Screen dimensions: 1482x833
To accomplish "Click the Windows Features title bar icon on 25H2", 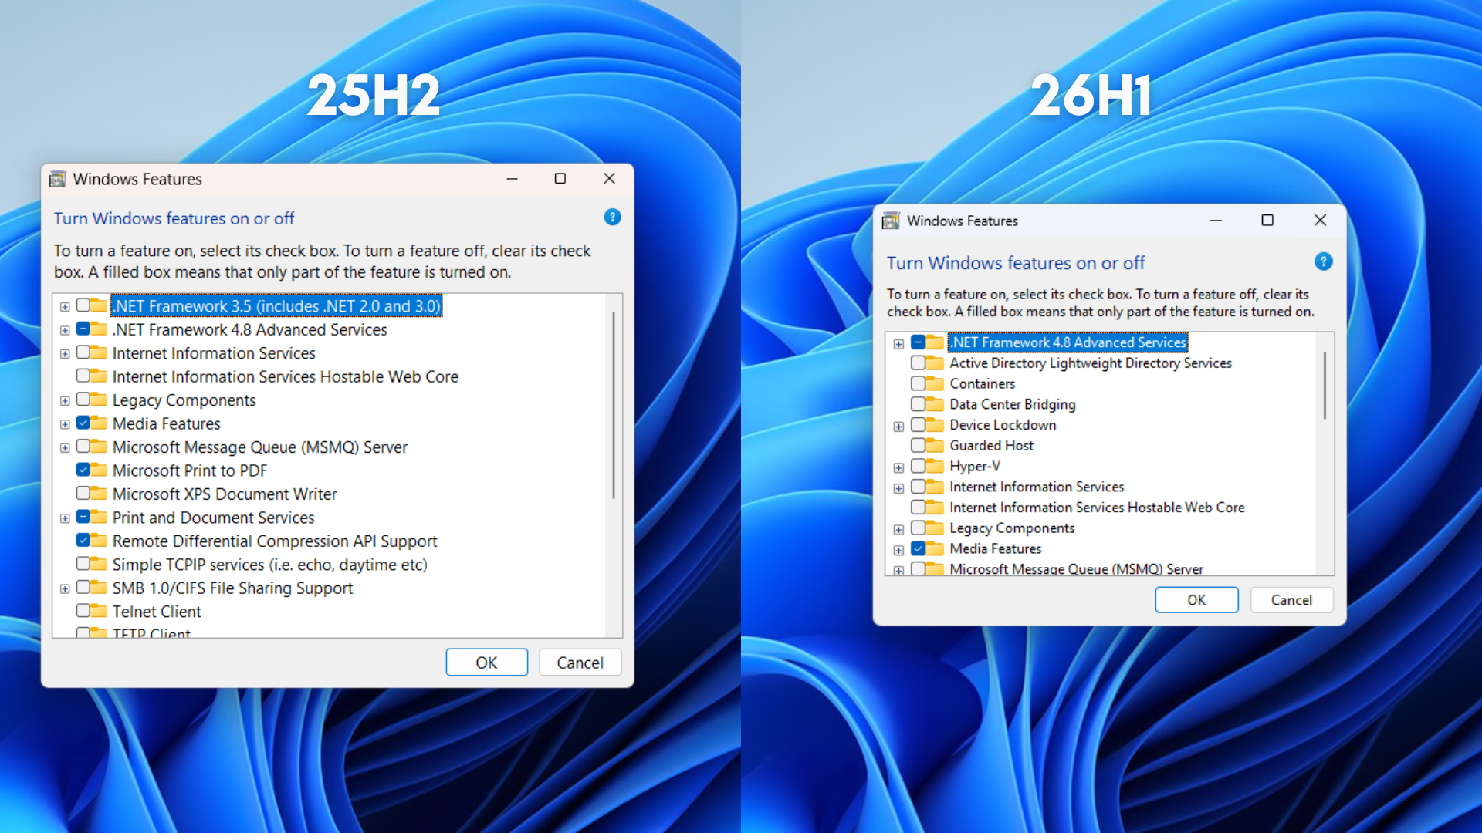I will 57,178.
